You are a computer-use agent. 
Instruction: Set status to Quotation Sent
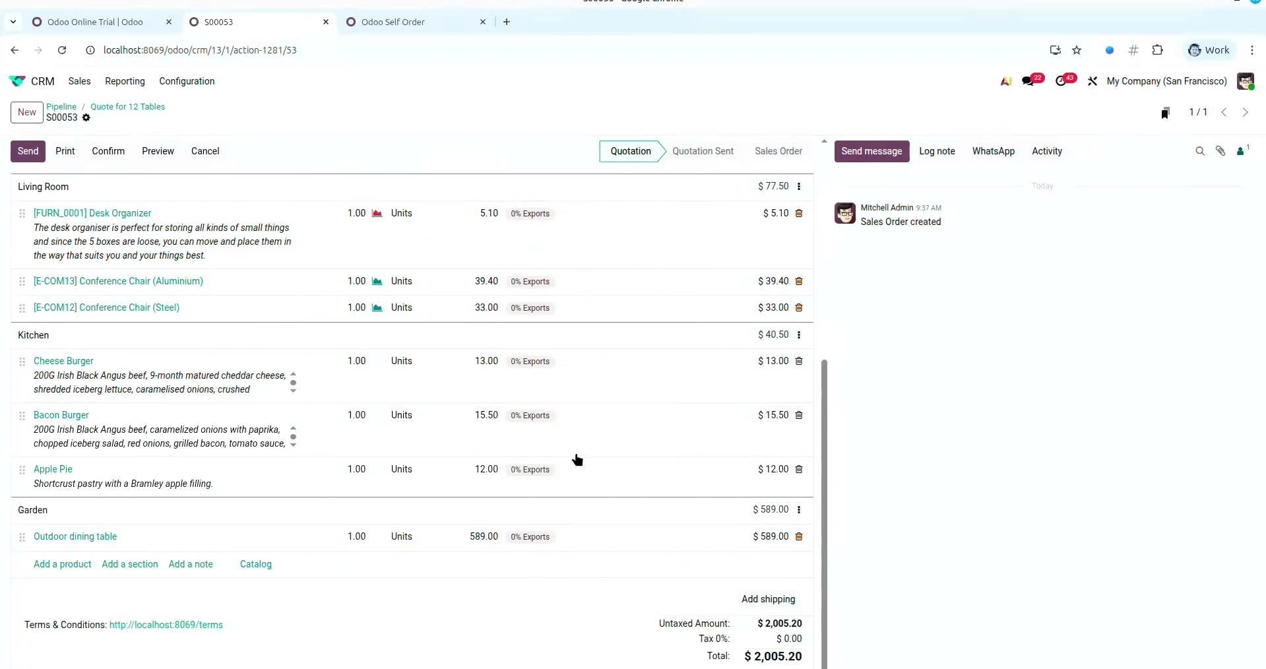coord(703,151)
